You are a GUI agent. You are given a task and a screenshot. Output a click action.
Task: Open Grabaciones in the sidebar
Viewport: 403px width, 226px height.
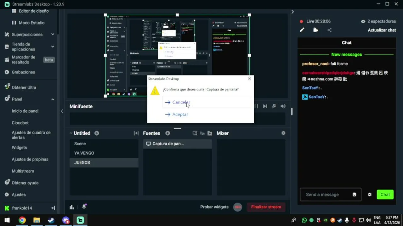(20, 72)
